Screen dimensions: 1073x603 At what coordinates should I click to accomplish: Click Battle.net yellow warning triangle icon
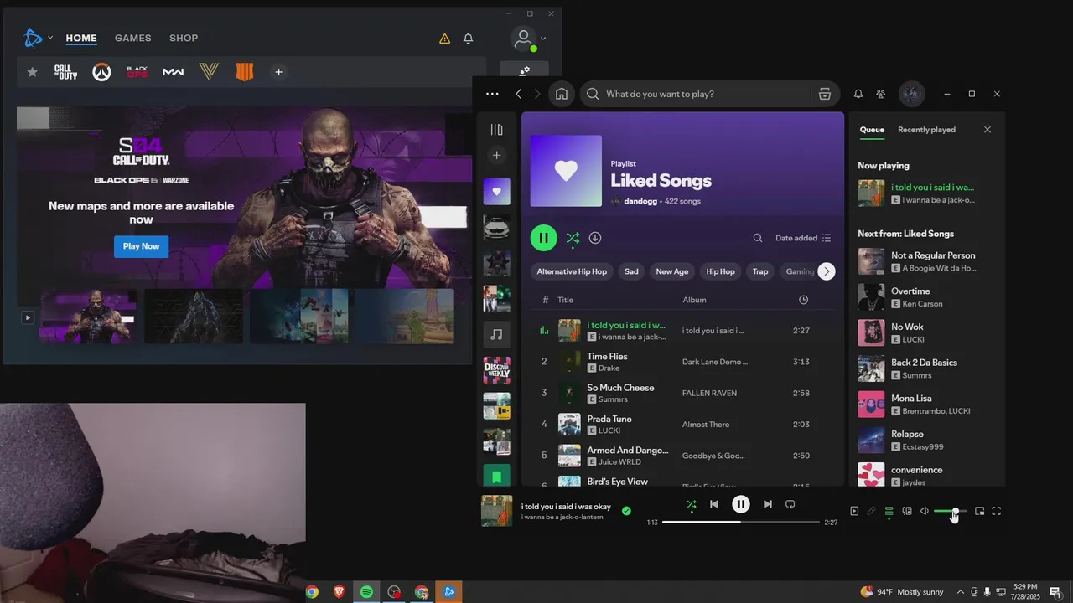pos(444,39)
